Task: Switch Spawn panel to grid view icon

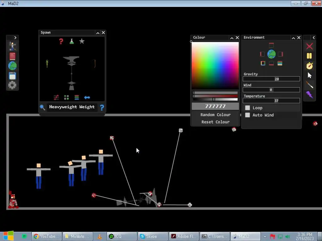Action: click(66, 97)
